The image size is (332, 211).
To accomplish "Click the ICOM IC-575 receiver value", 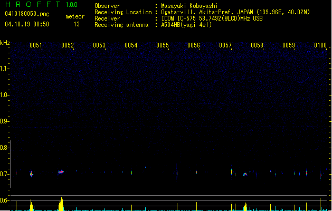I will coord(212,18).
